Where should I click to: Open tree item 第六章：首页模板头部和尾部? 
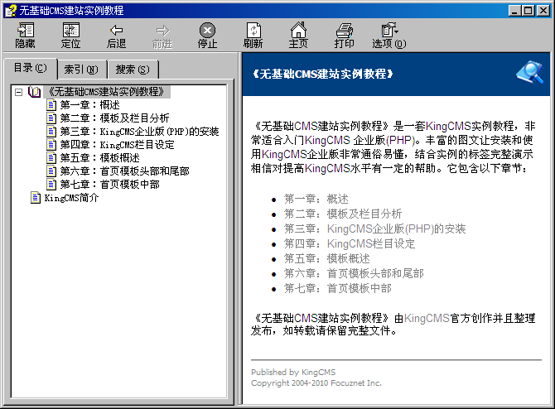[124, 171]
